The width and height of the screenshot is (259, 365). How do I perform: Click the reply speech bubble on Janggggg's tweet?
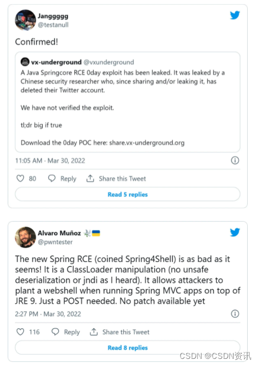[x=52, y=178]
